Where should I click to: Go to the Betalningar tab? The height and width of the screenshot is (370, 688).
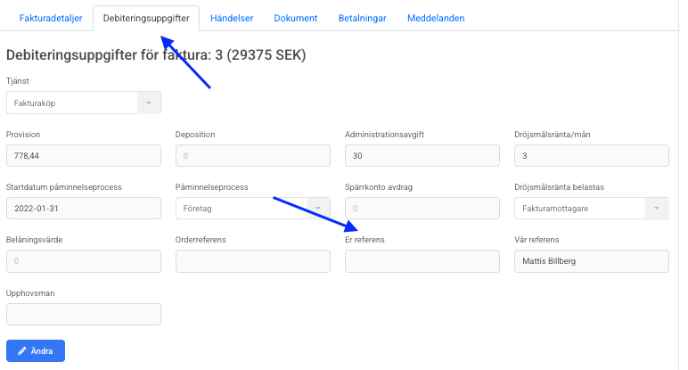(x=362, y=18)
